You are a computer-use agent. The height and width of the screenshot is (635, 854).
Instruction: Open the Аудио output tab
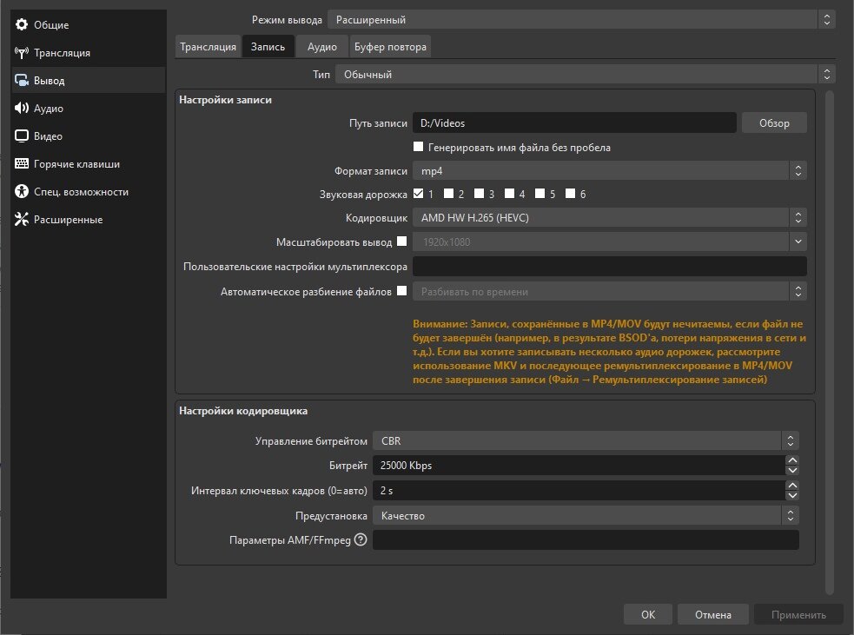point(321,46)
